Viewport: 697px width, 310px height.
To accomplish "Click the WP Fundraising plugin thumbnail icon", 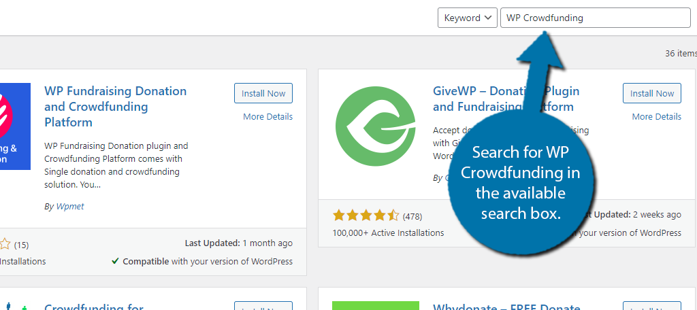I will 15,126.
